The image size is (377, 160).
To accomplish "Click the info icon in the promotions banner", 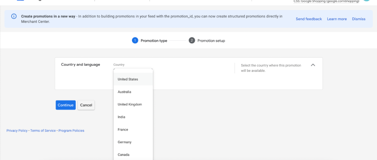I will click(x=14, y=16).
